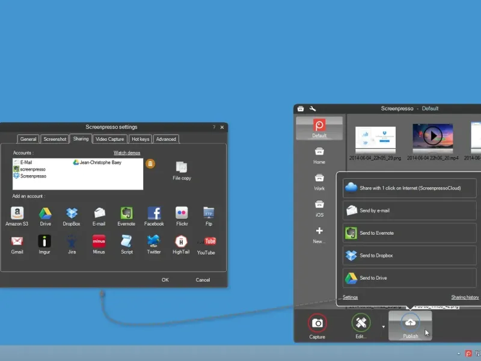481x361 pixels.
Task: Choose Send to Drive
Action: 409,278
